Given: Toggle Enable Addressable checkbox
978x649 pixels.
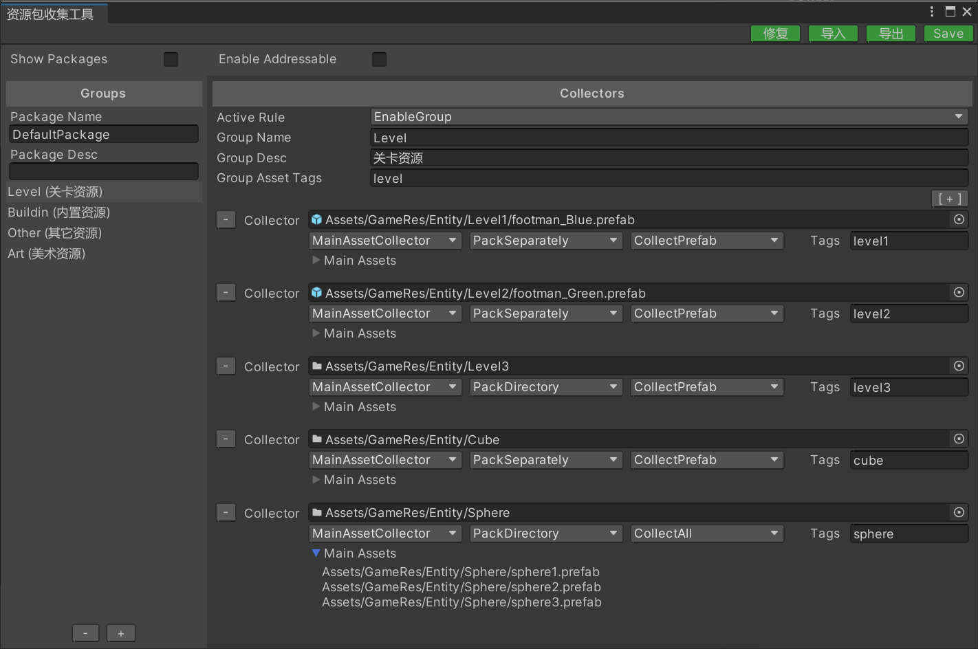Looking at the screenshot, I should coord(379,59).
